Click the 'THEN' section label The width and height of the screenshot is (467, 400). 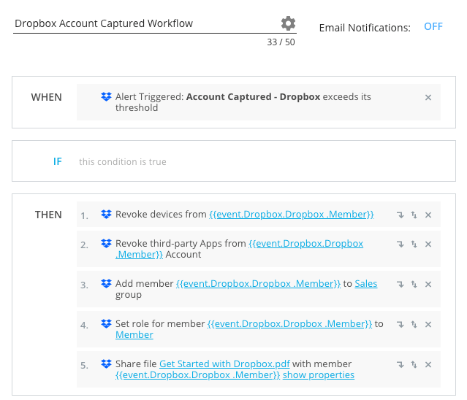point(48,215)
